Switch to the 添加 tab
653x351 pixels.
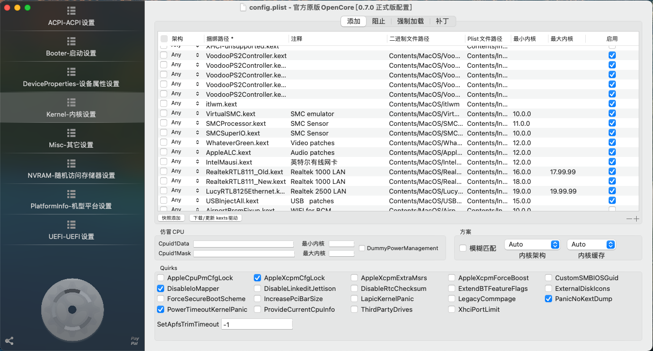pos(354,21)
